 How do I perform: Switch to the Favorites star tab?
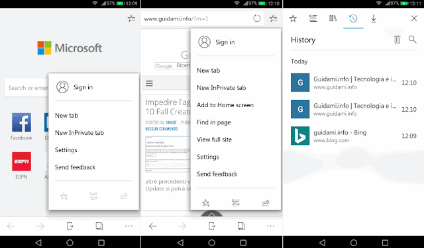tap(293, 19)
